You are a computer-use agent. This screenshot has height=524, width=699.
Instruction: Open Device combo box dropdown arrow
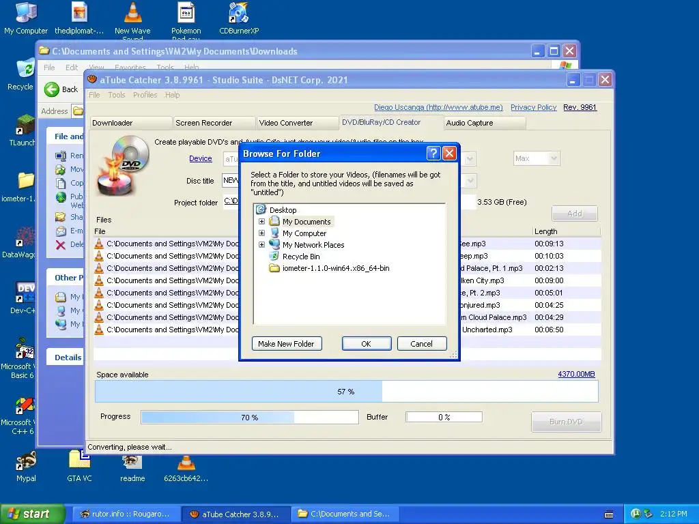point(470,158)
